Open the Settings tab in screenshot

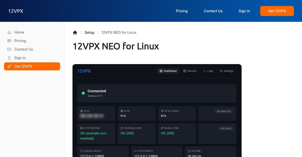226,71
